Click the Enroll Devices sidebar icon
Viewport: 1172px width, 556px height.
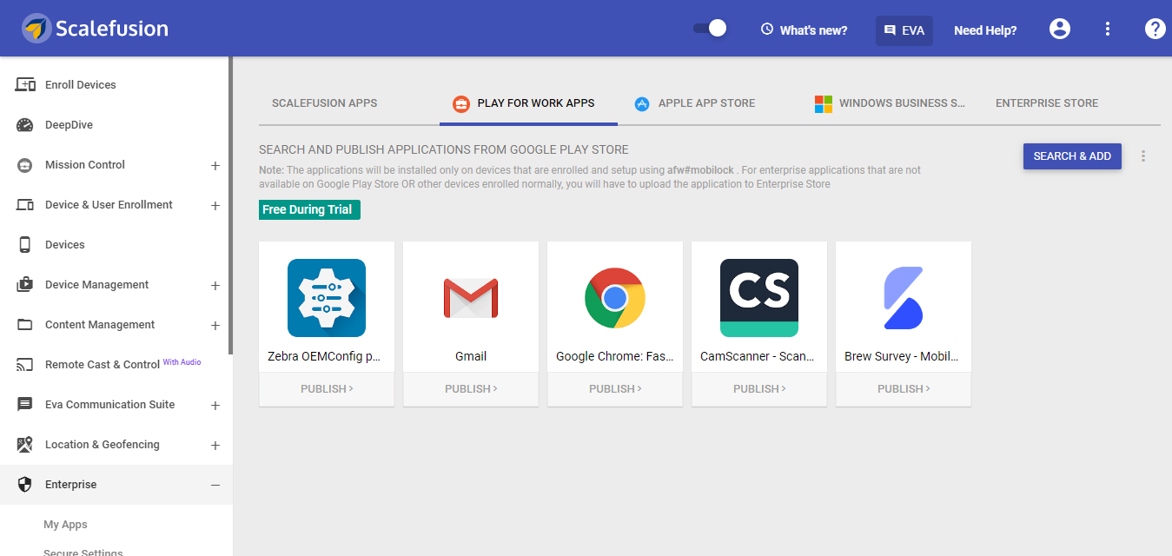[25, 85]
